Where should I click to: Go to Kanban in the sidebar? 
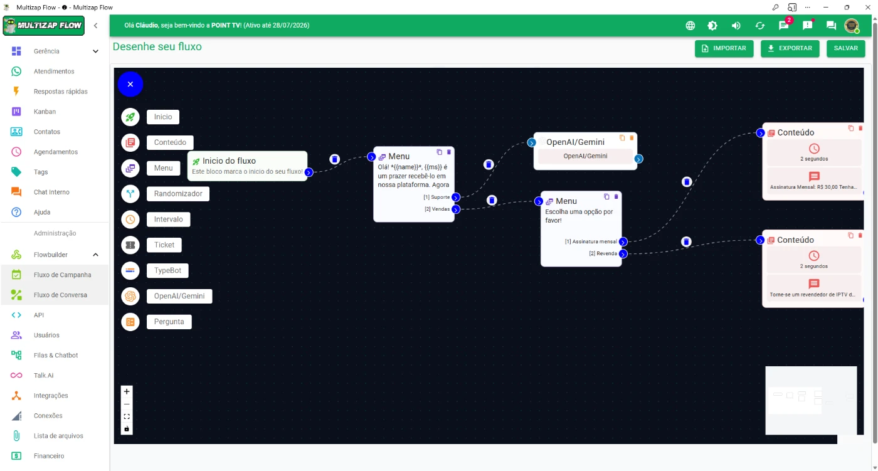tap(45, 112)
